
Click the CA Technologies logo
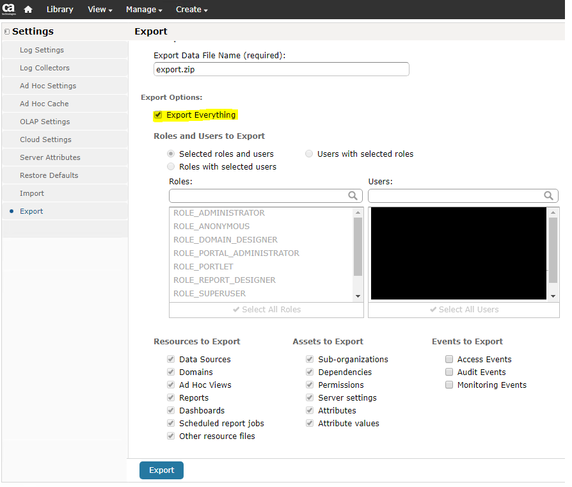tap(9, 10)
